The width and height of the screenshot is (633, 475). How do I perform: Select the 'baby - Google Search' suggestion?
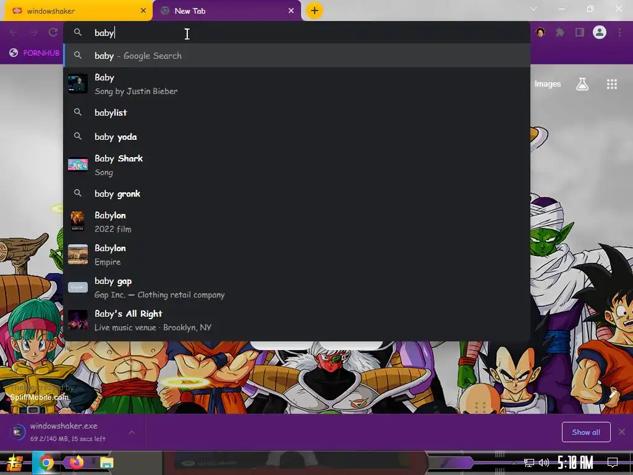point(297,55)
